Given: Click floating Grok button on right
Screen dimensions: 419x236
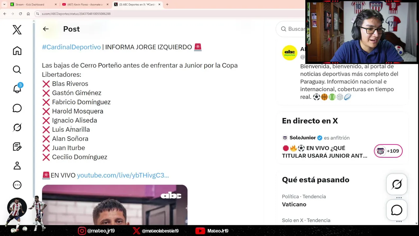Looking at the screenshot, I should pos(397,184).
